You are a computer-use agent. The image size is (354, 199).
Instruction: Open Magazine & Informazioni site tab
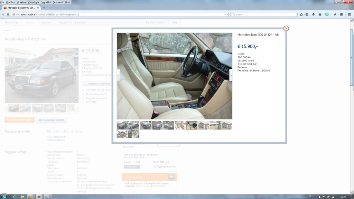point(73,22)
